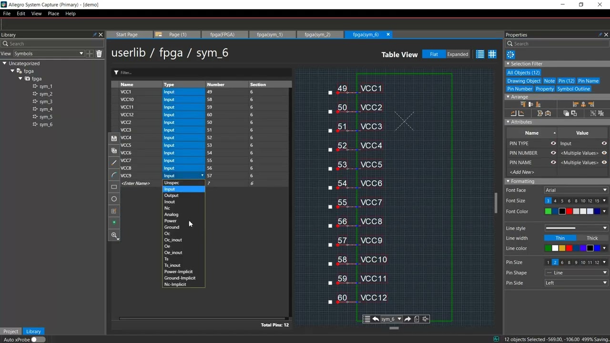Select the green Add Pin tool

[114, 223]
